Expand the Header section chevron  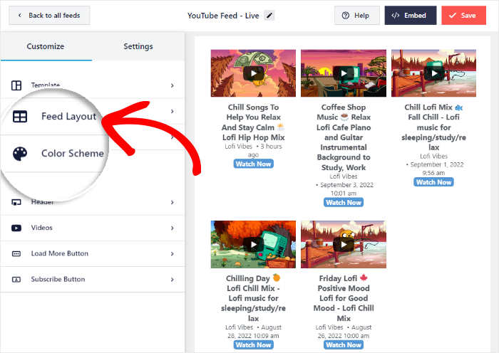pos(173,202)
